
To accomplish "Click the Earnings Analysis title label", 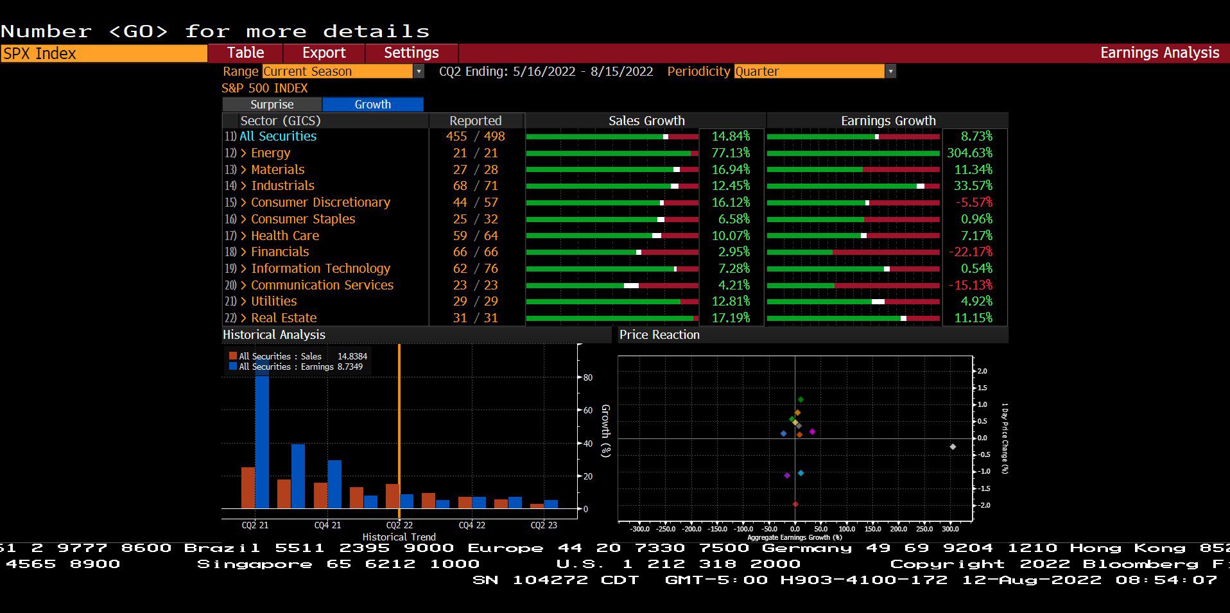I will coord(1159,53).
